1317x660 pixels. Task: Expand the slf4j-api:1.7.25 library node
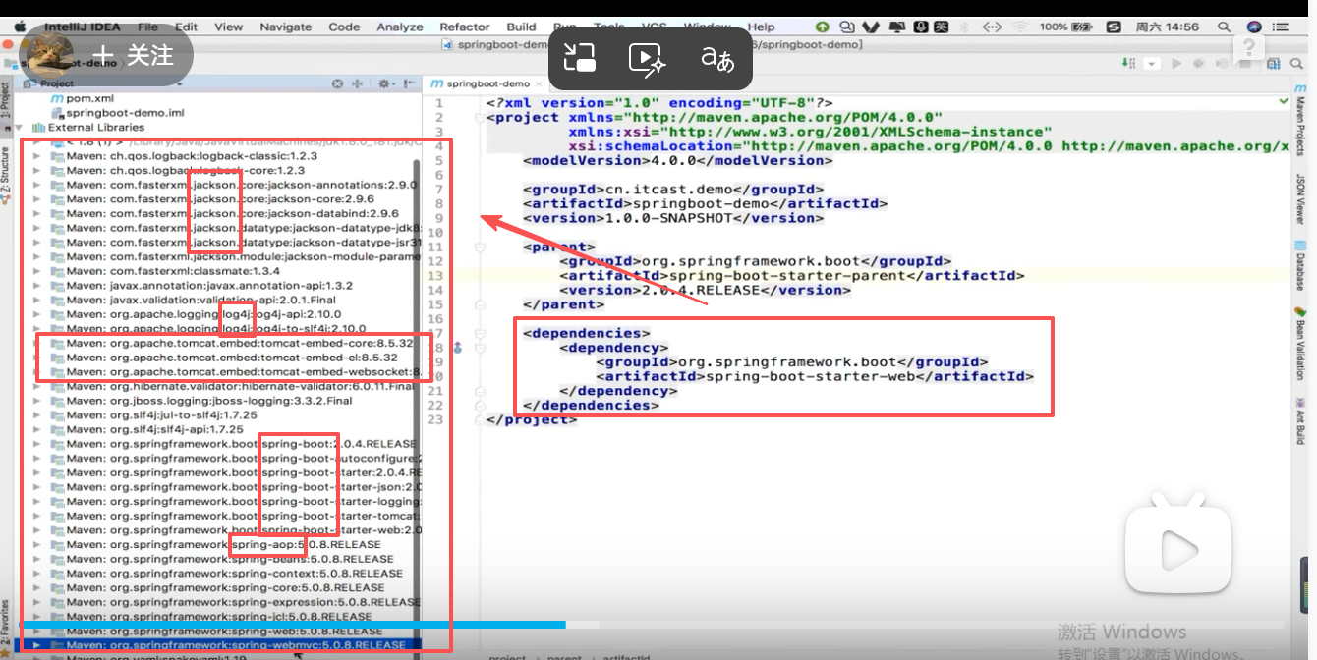click(x=37, y=429)
